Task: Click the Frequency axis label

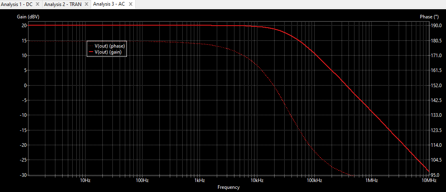Action: pyautogui.click(x=228, y=187)
